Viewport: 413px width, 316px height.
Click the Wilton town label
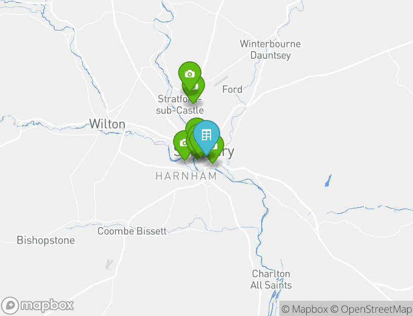[x=107, y=124]
